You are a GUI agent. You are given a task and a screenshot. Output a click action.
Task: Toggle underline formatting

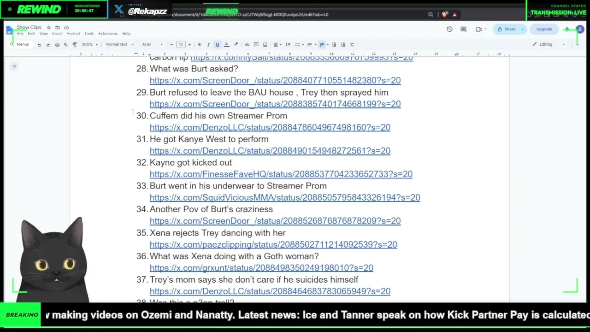click(217, 45)
